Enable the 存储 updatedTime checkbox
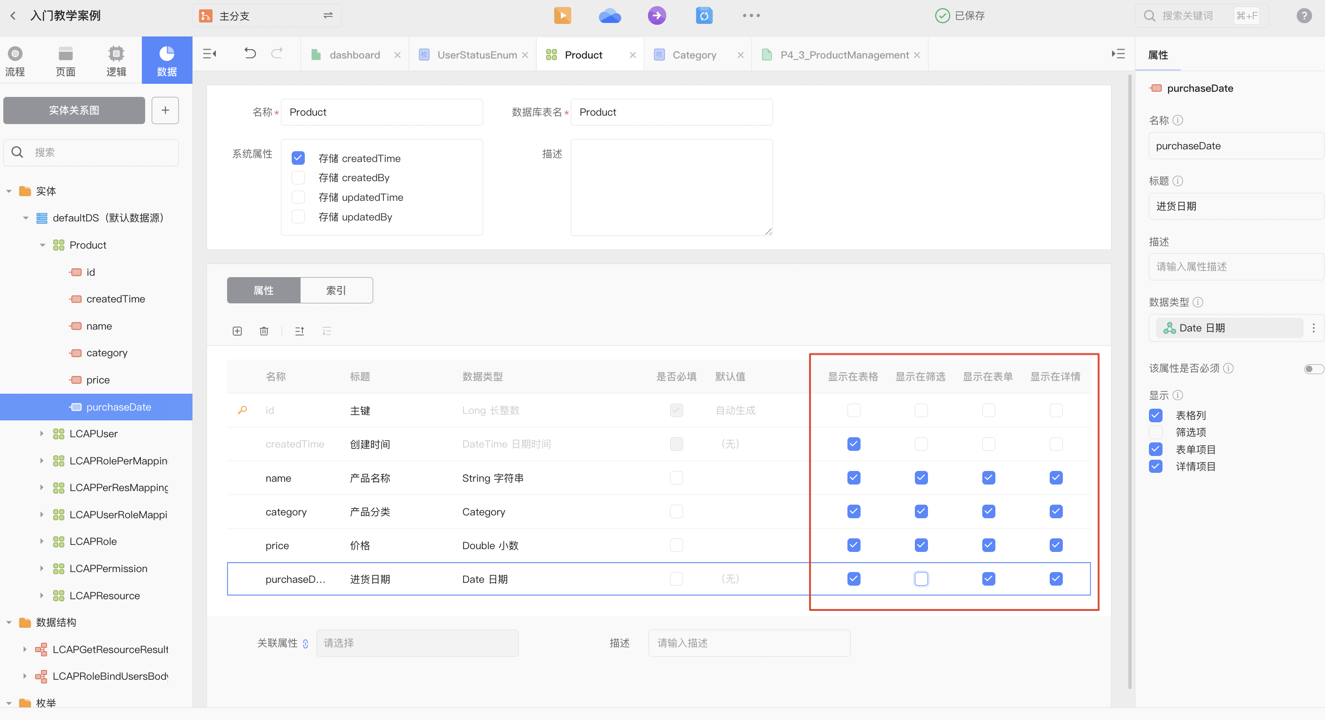The width and height of the screenshot is (1325, 720). coord(298,197)
